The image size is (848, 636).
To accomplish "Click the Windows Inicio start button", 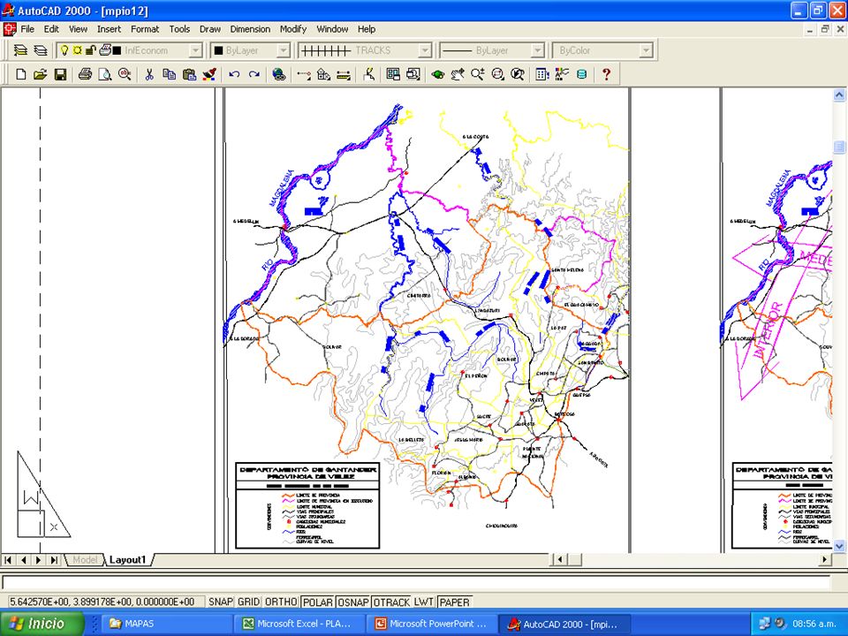I will pyautogui.click(x=42, y=624).
